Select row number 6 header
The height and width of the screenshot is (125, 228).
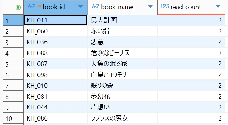pyautogui.click(x=13, y=75)
